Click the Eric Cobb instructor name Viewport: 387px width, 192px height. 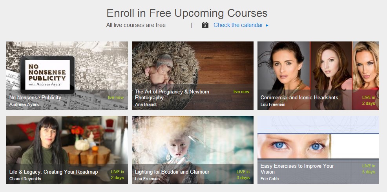(x=270, y=179)
